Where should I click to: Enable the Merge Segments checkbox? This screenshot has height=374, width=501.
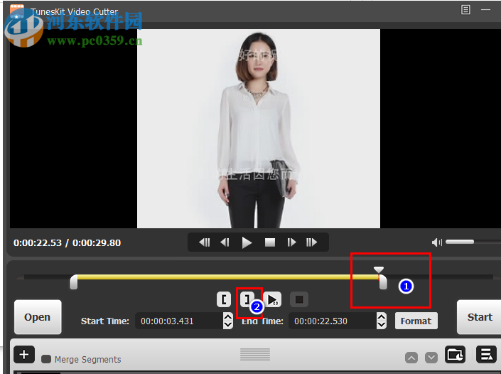[x=46, y=359]
